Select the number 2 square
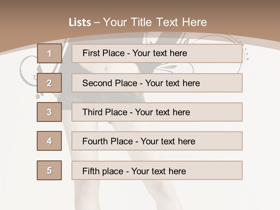The height and width of the screenshot is (210, 280). (x=49, y=83)
